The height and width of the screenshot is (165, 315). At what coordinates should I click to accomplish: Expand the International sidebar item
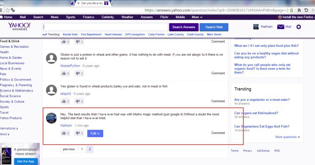9,129
